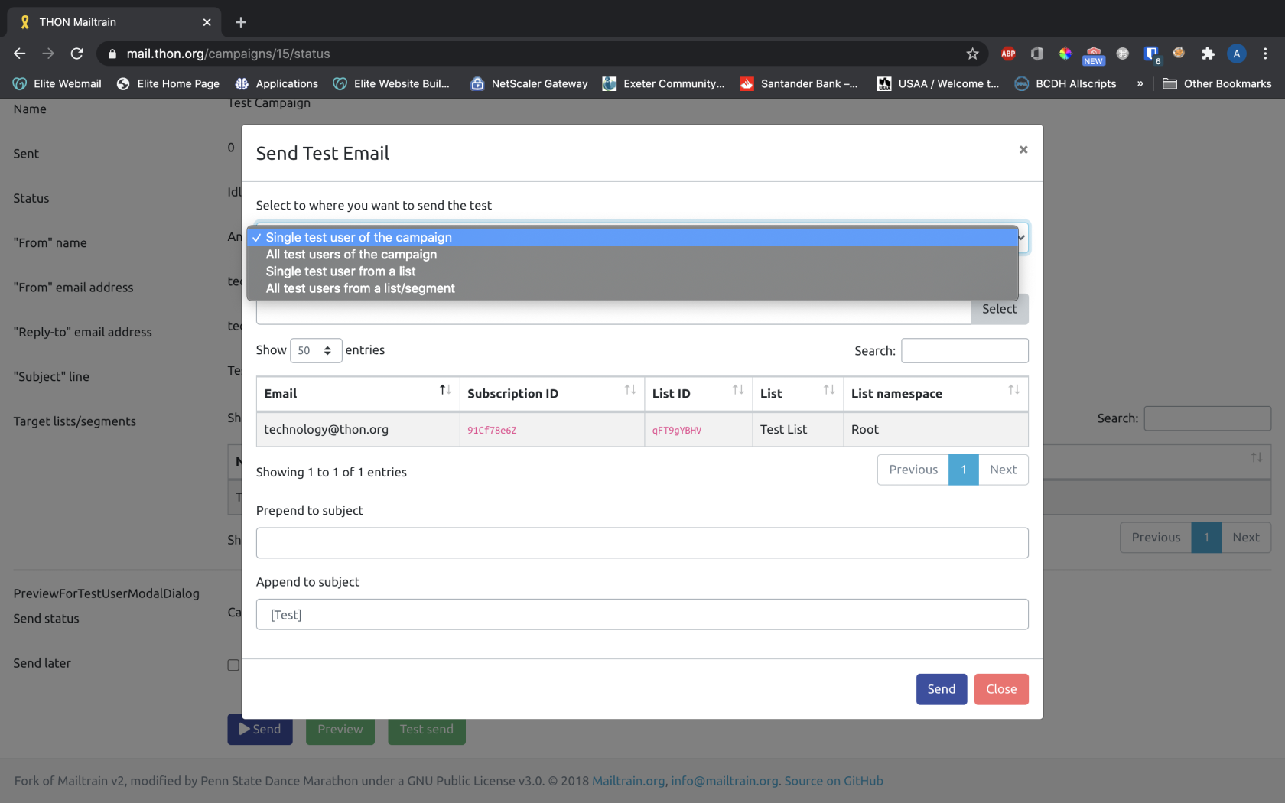Click the extension icon with NEW badge

click(1094, 55)
